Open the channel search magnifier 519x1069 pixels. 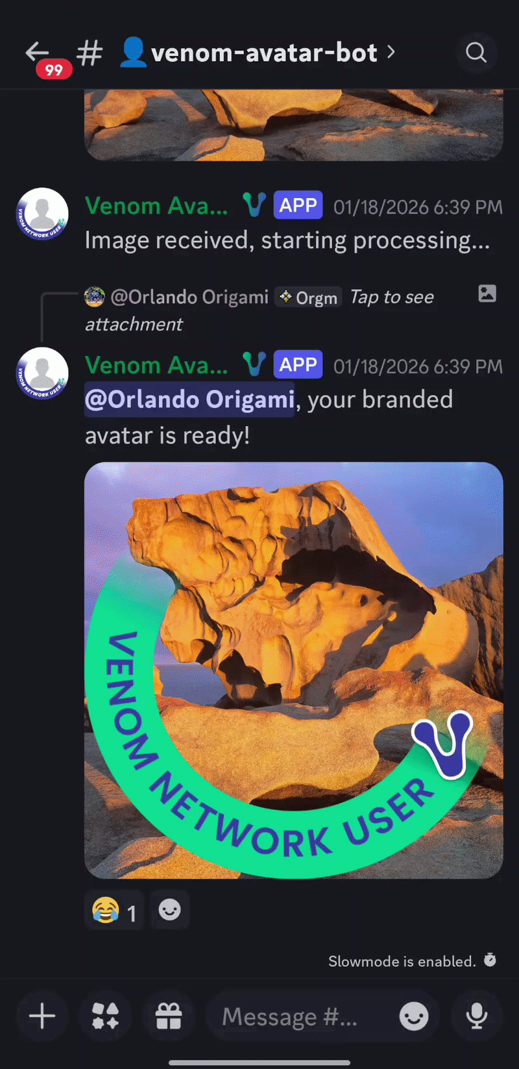(476, 53)
